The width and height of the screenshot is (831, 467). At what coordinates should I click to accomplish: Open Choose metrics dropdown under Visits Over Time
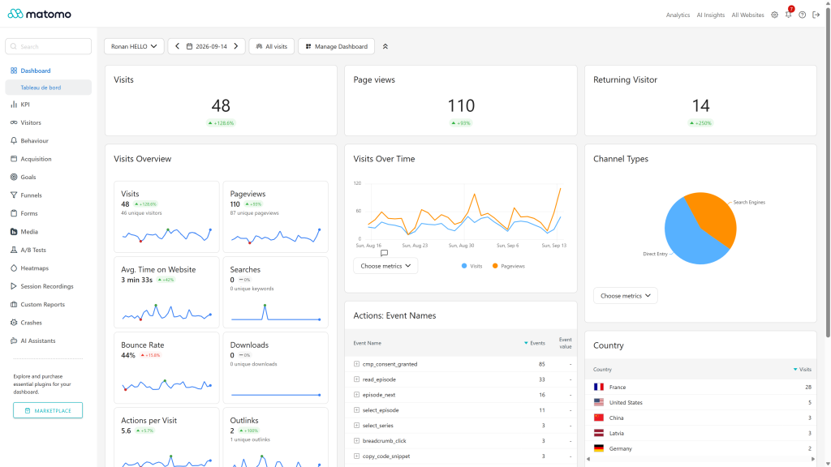tap(385, 266)
